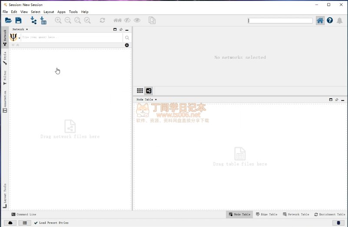Image resolution: width=348 pixels, height=227 pixels.
Task: Click the Save Session disk icon
Action: (18, 20)
